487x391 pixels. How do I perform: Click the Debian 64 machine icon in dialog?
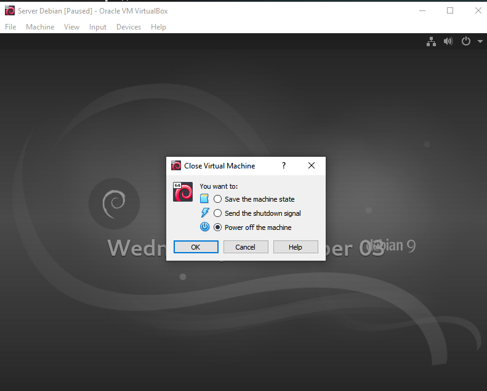(183, 192)
